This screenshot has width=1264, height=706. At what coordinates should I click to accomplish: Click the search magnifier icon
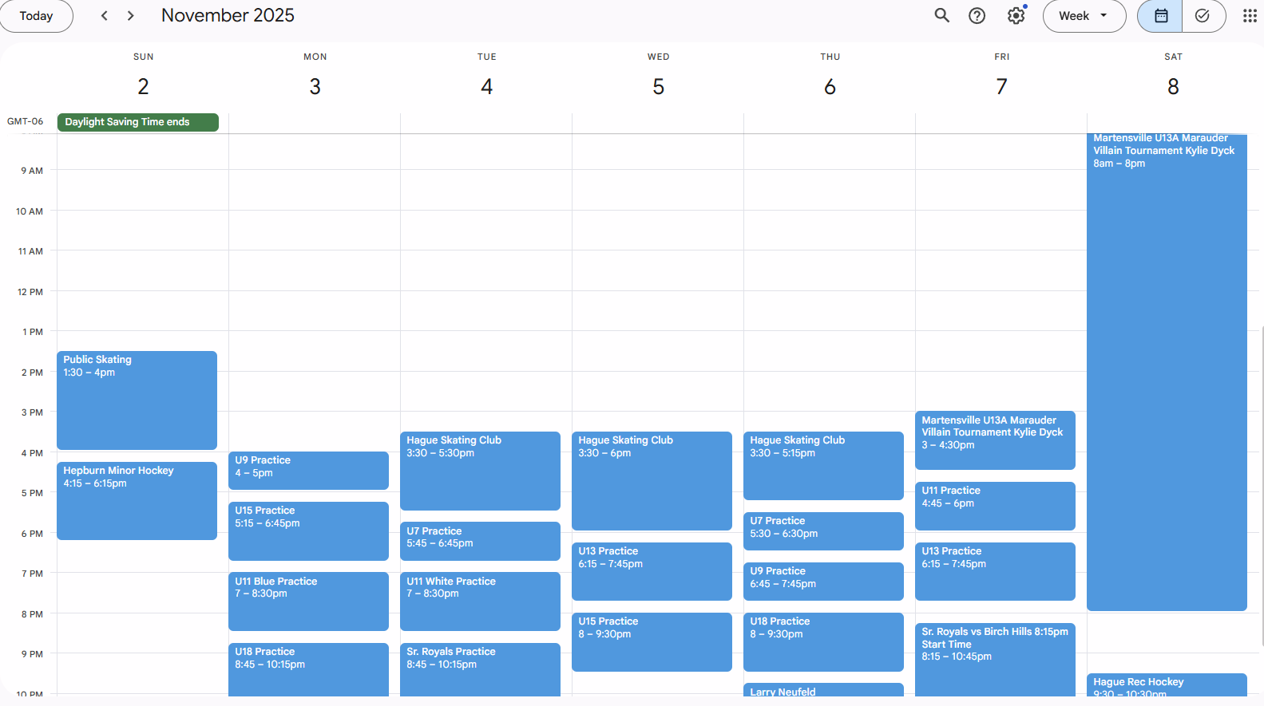[941, 16]
